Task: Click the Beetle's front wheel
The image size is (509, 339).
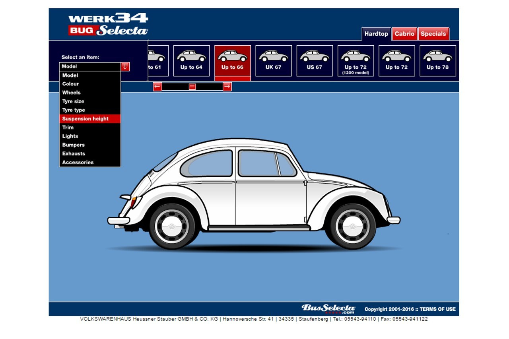Action: pyautogui.click(x=353, y=227)
